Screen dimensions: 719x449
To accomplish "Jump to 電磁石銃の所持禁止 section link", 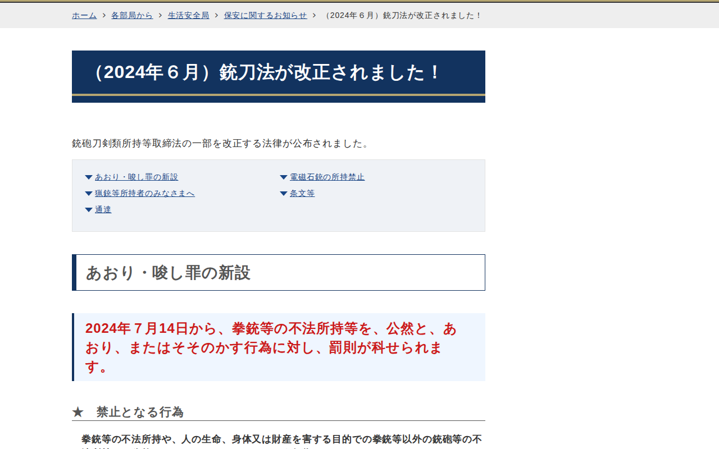I will [x=327, y=177].
